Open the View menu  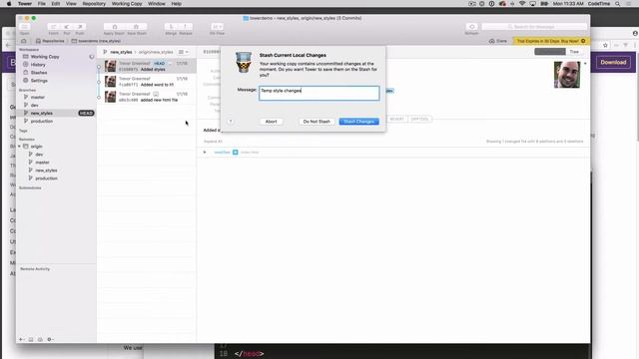(x=71, y=4)
